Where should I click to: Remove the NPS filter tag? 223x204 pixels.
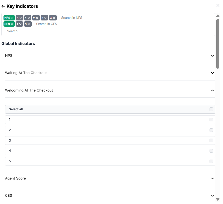pos(12,18)
